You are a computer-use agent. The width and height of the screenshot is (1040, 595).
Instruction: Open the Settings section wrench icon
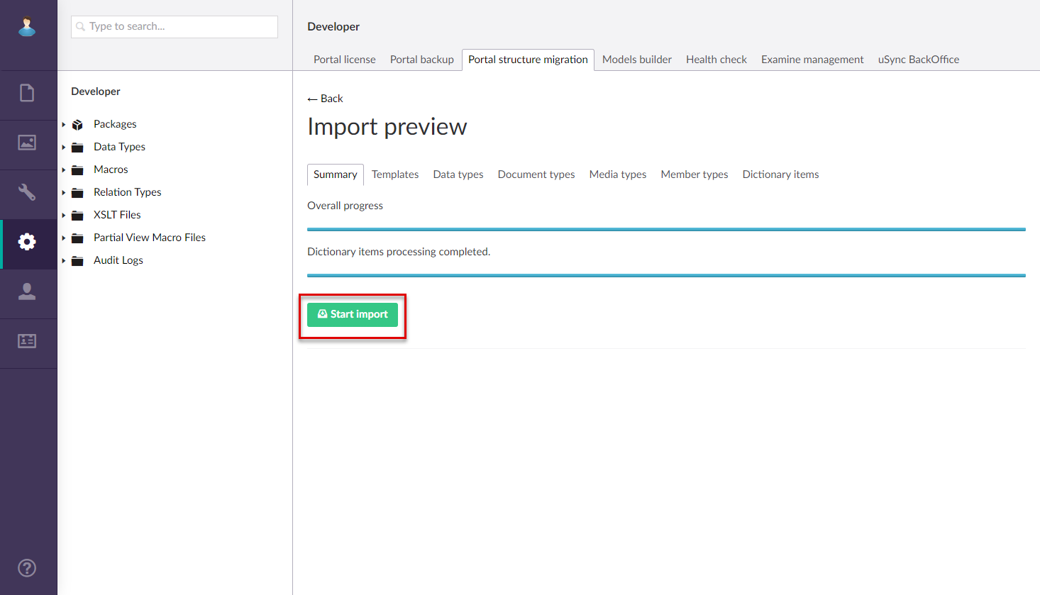click(27, 192)
